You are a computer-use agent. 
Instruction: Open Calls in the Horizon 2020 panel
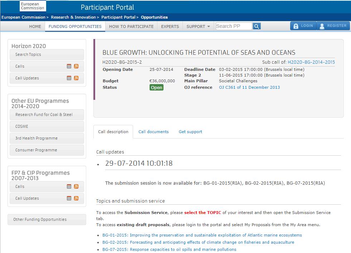tap(47, 66)
